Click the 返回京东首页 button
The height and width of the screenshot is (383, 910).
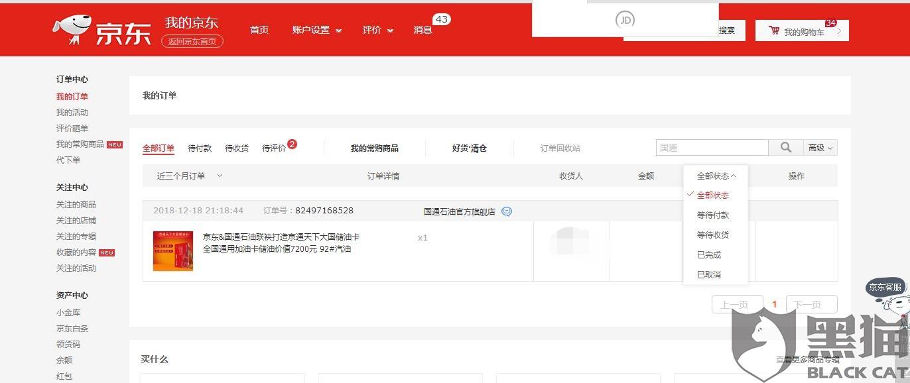[x=192, y=41]
